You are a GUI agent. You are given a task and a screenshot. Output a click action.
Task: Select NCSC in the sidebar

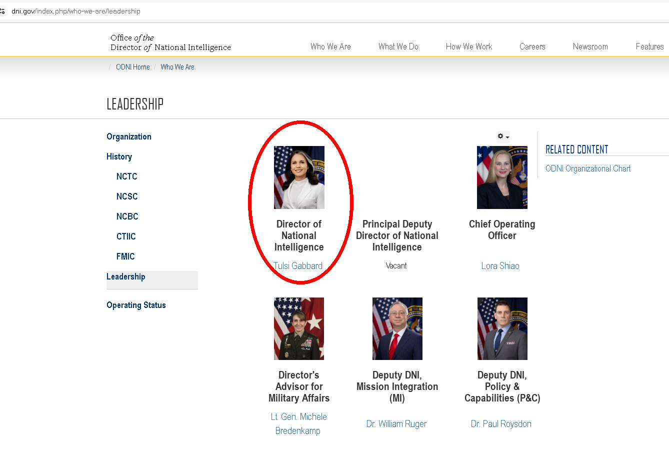[x=127, y=196]
